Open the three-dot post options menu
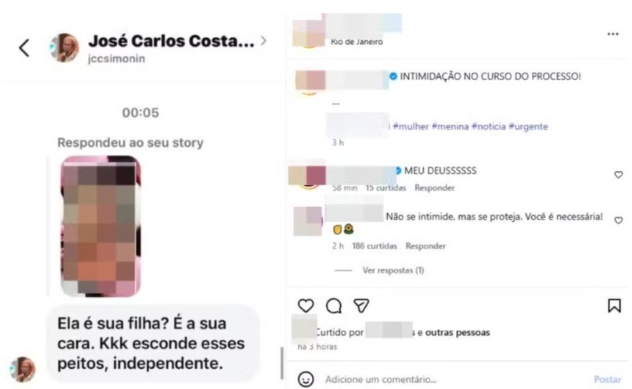Screen dimensions: 632x389 click(x=613, y=34)
